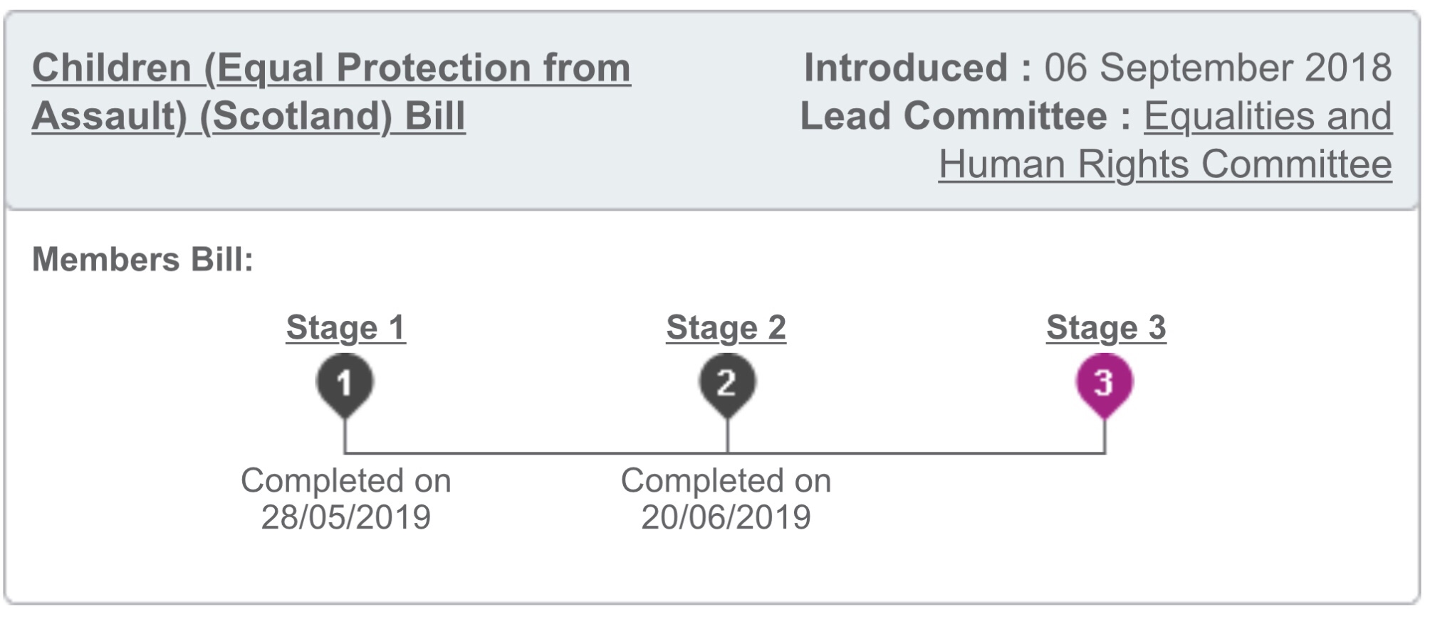Click "Completed on" text under Stage 2
Image resolution: width=1435 pixels, height=619 pixels.
(x=726, y=481)
